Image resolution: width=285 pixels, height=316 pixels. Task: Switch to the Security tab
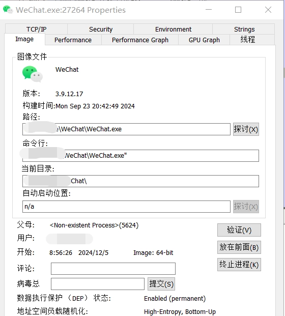click(101, 29)
